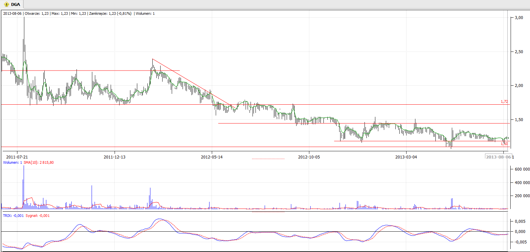The height and width of the screenshot is (252, 530).
Task: Click the TRIX: -0,001 indicator label
Action: coord(13,216)
